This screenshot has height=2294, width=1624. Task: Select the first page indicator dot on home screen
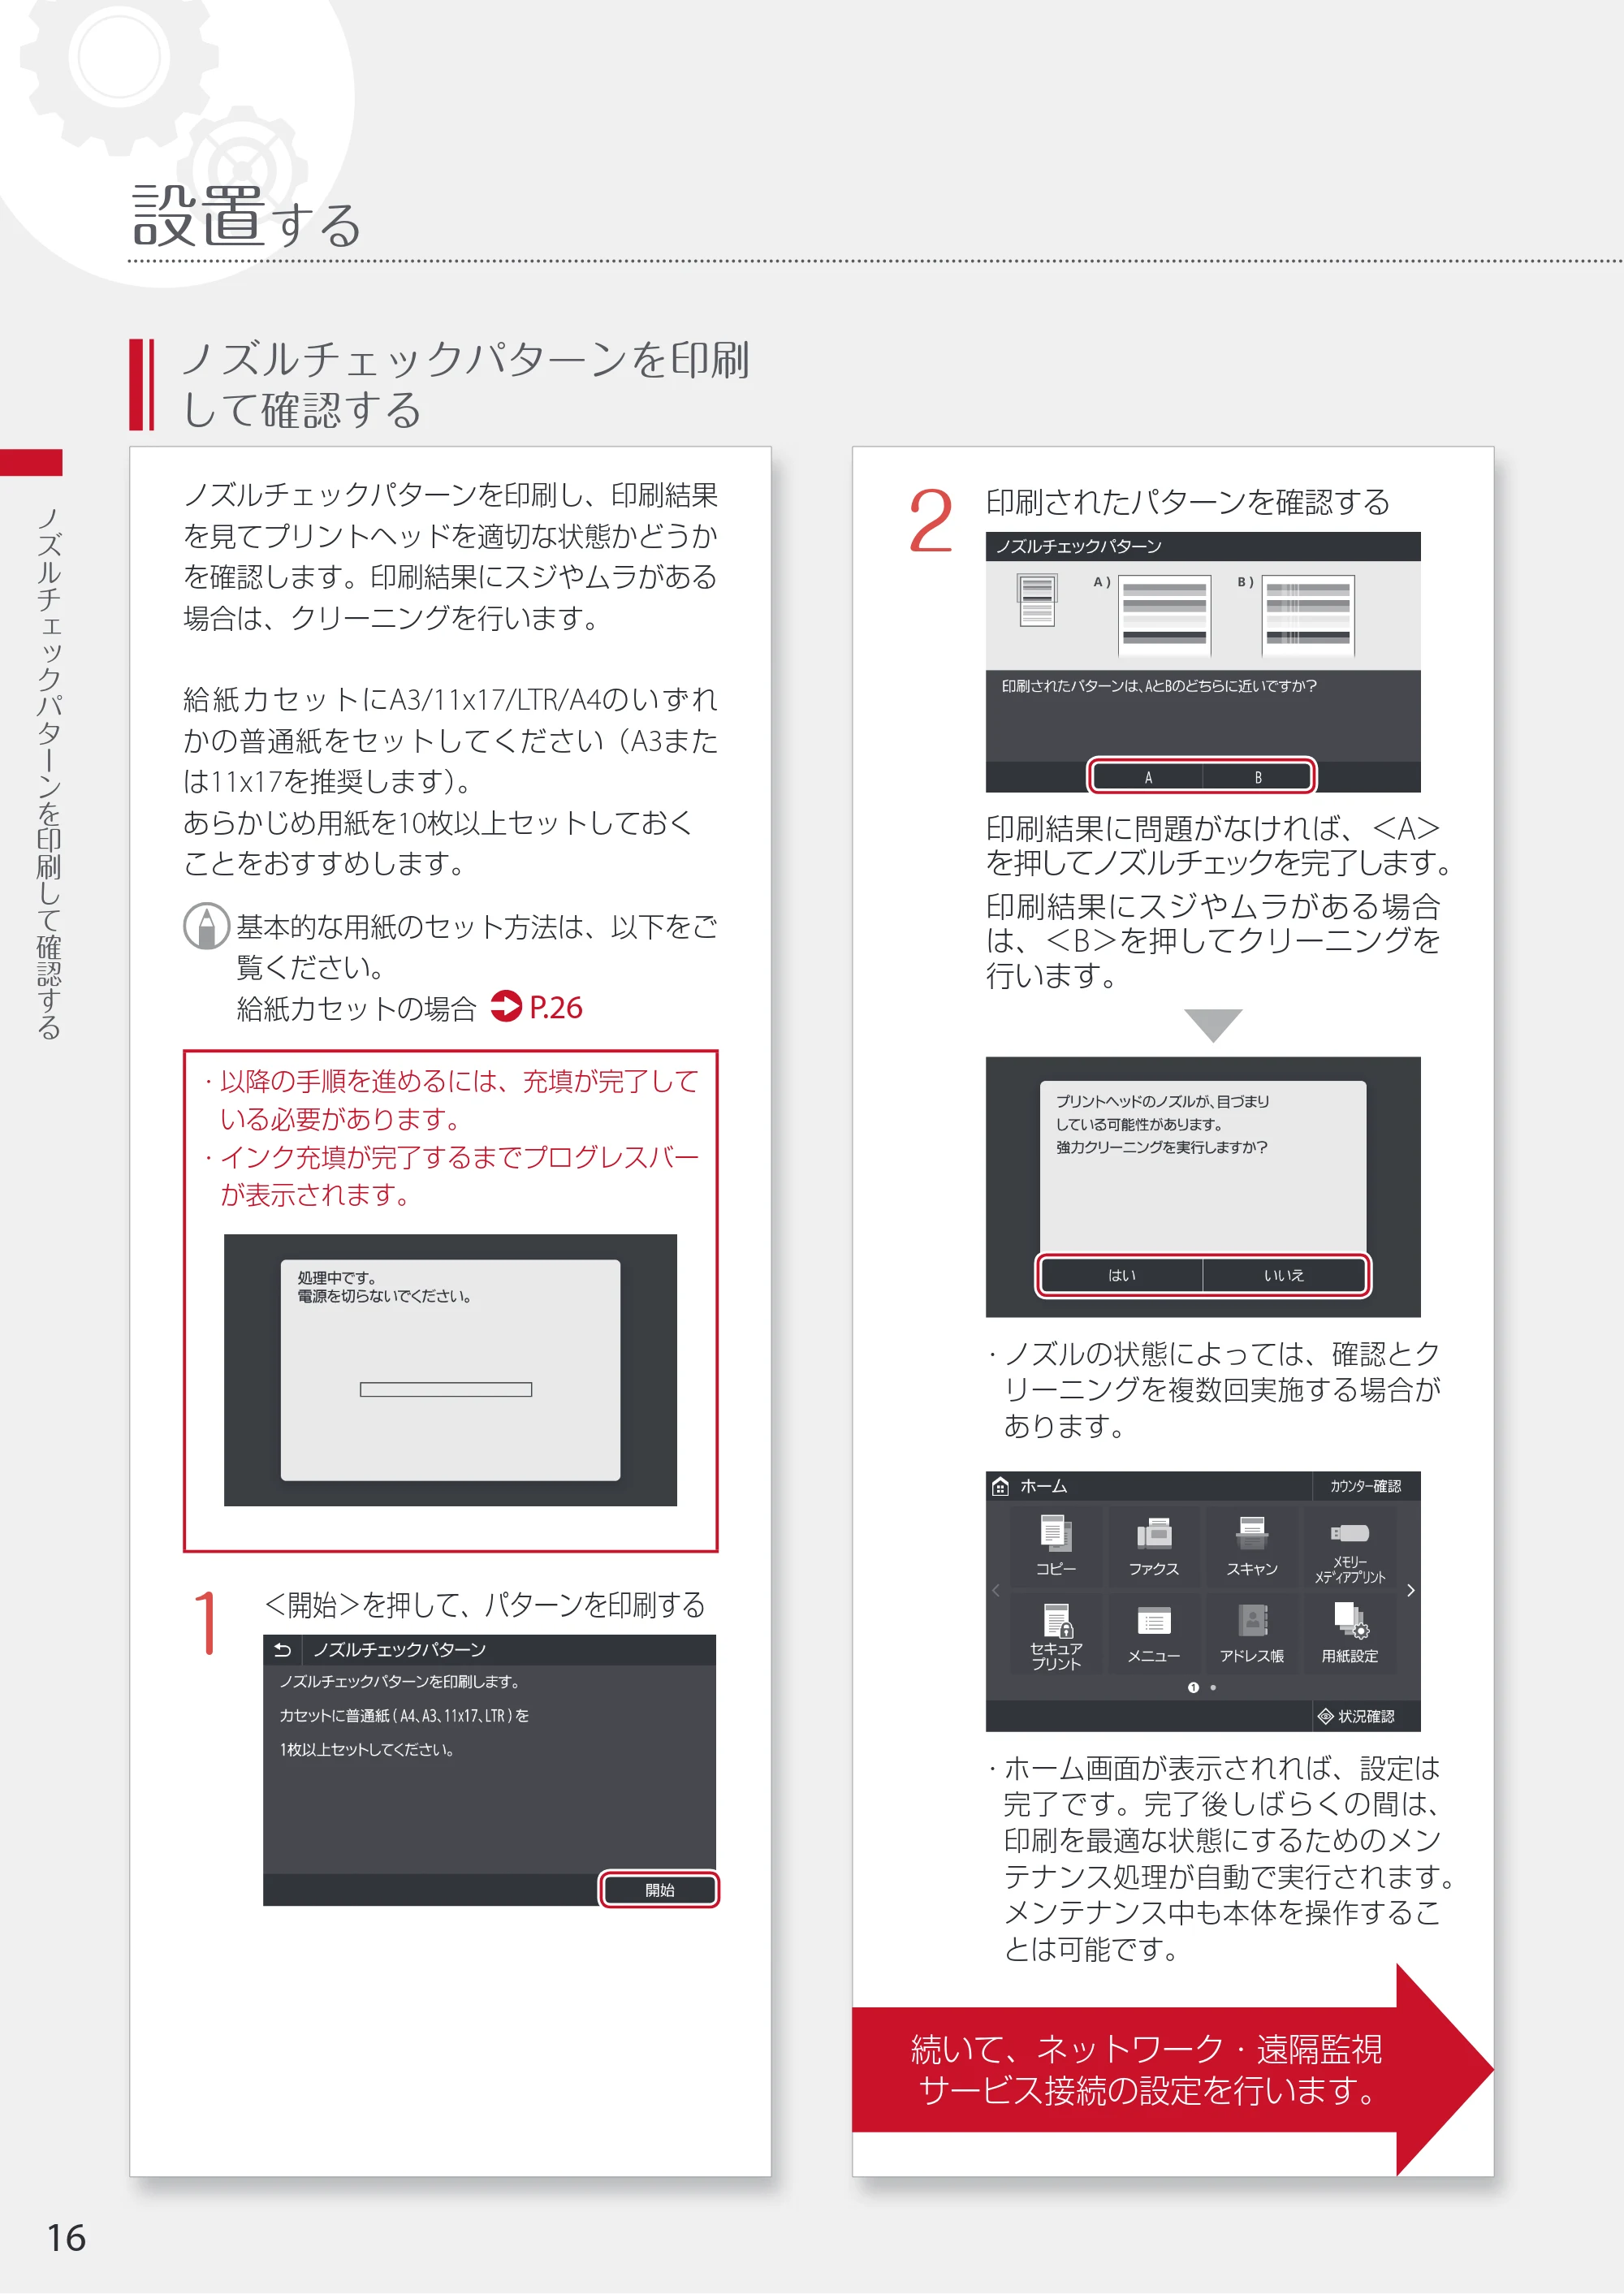click(1193, 1688)
